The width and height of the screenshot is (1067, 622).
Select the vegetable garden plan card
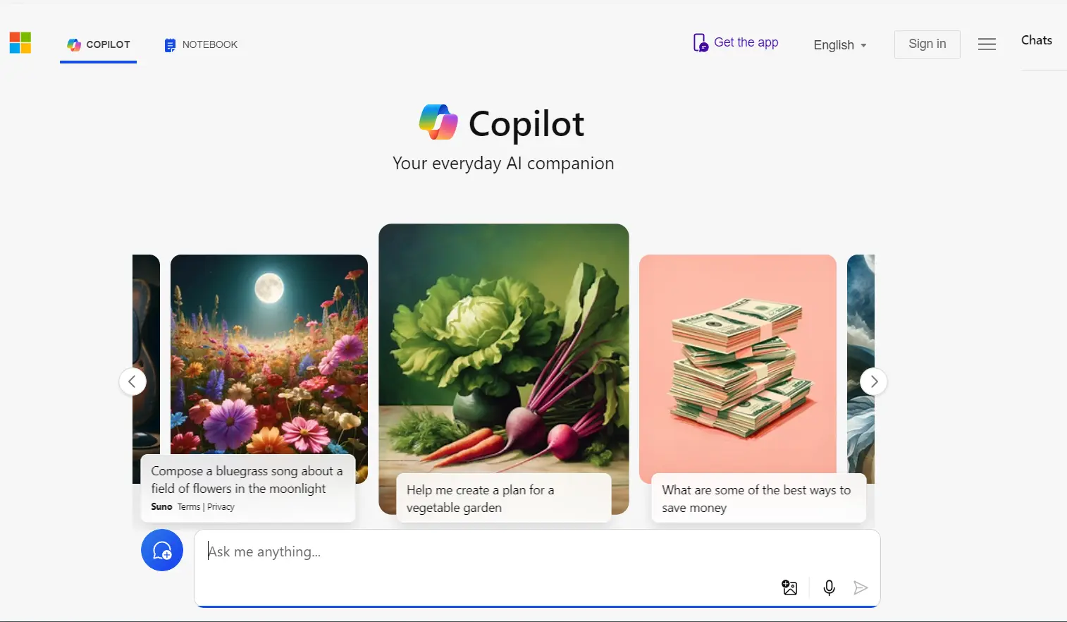click(x=504, y=372)
